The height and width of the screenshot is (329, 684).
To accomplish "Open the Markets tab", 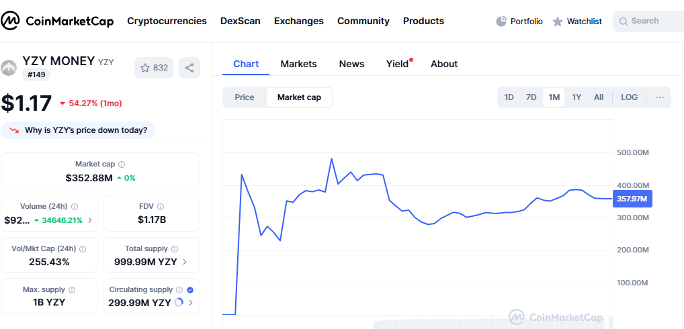I will [x=298, y=64].
